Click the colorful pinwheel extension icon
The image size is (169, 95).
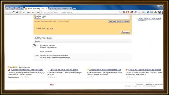[x=155, y=12]
